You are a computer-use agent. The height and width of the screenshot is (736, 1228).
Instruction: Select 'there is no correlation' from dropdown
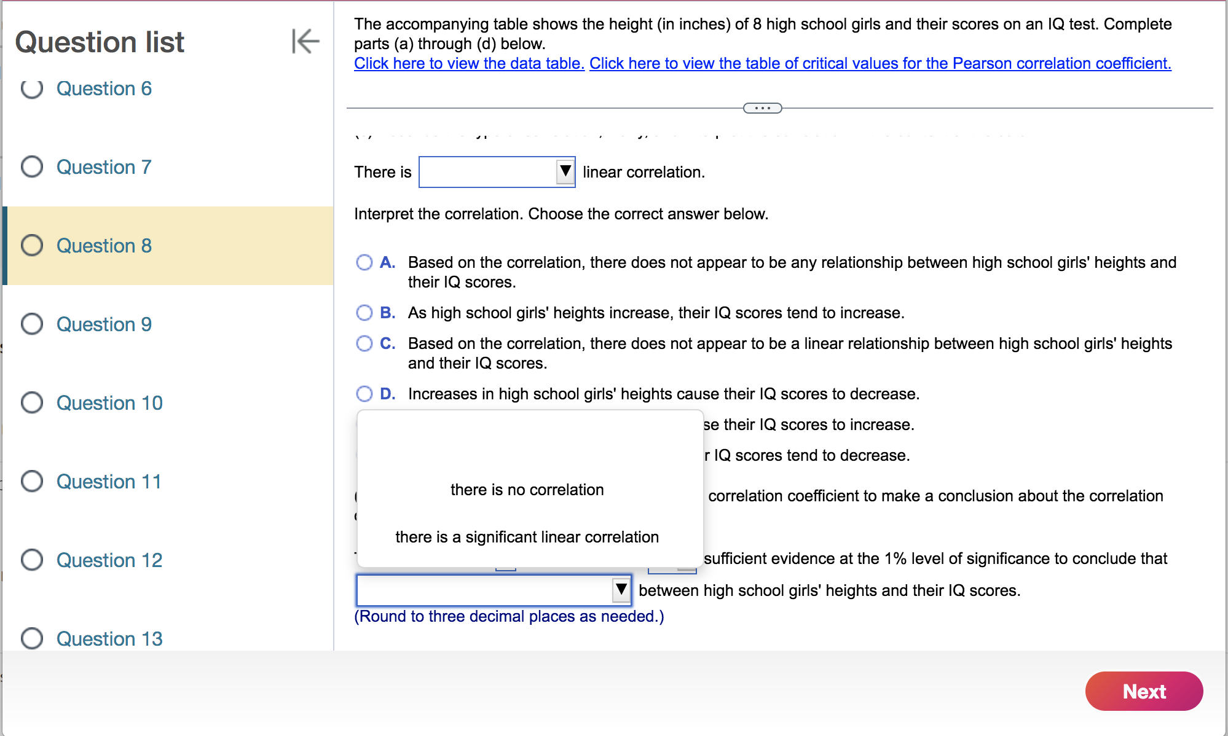pyautogui.click(x=527, y=490)
